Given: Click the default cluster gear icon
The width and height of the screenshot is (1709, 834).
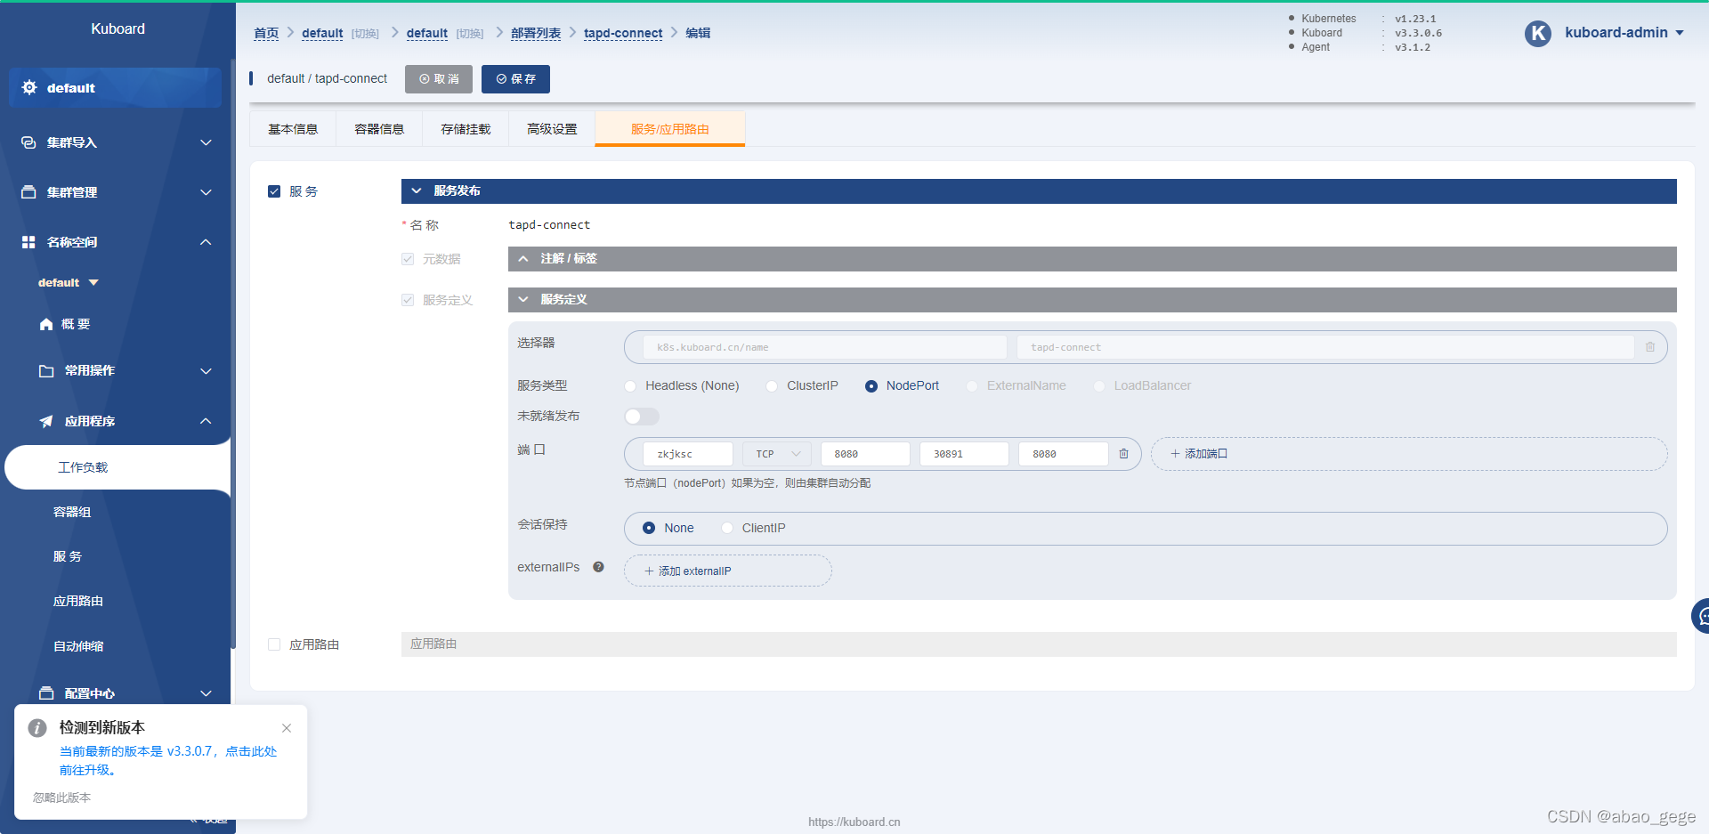Looking at the screenshot, I should coord(29,87).
